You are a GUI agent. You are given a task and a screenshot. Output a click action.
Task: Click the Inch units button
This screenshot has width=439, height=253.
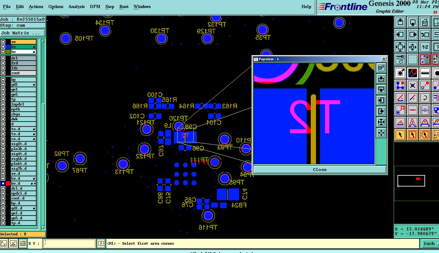click(429, 244)
